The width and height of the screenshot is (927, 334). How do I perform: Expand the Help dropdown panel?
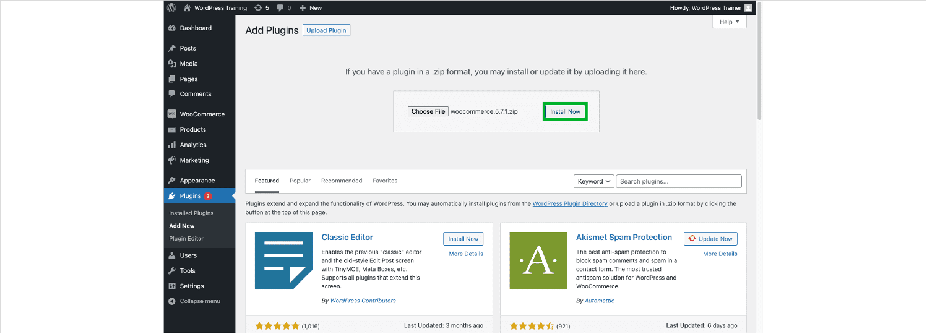pyautogui.click(x=729, y=22)
